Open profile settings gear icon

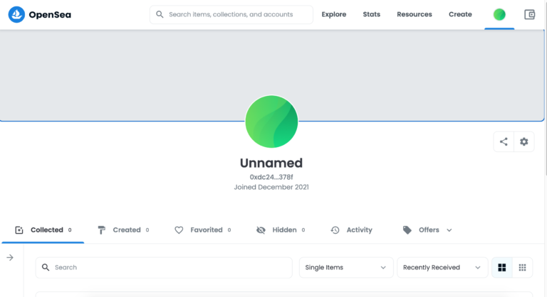pos(524,141)
